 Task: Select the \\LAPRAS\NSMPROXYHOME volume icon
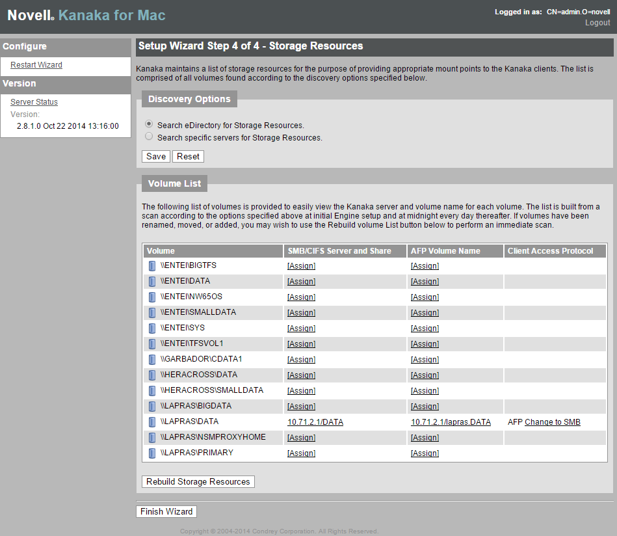(x=152, y=438)
